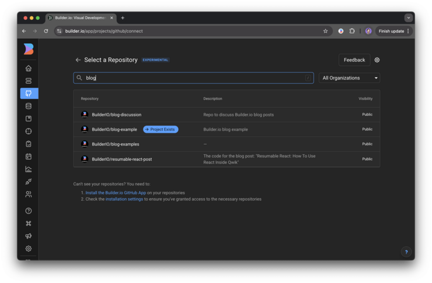Click the browser profile avatar

coord(368,31)
